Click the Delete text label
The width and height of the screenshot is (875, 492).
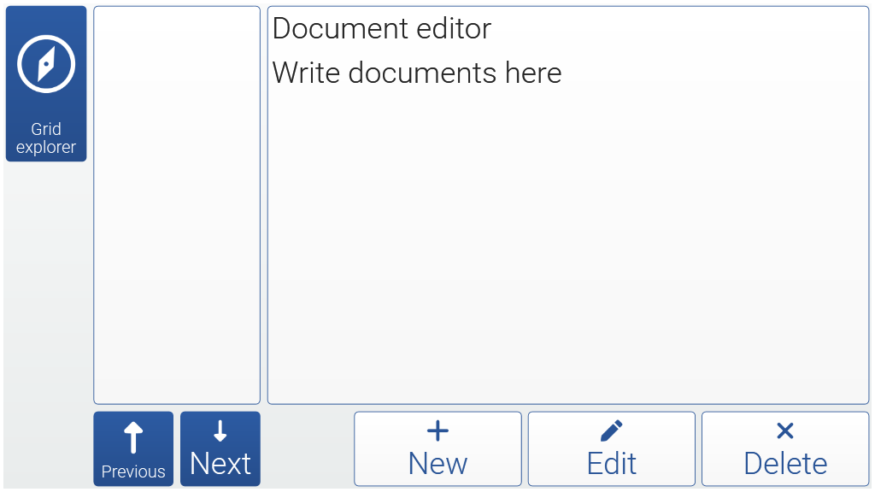coord(785,464)
